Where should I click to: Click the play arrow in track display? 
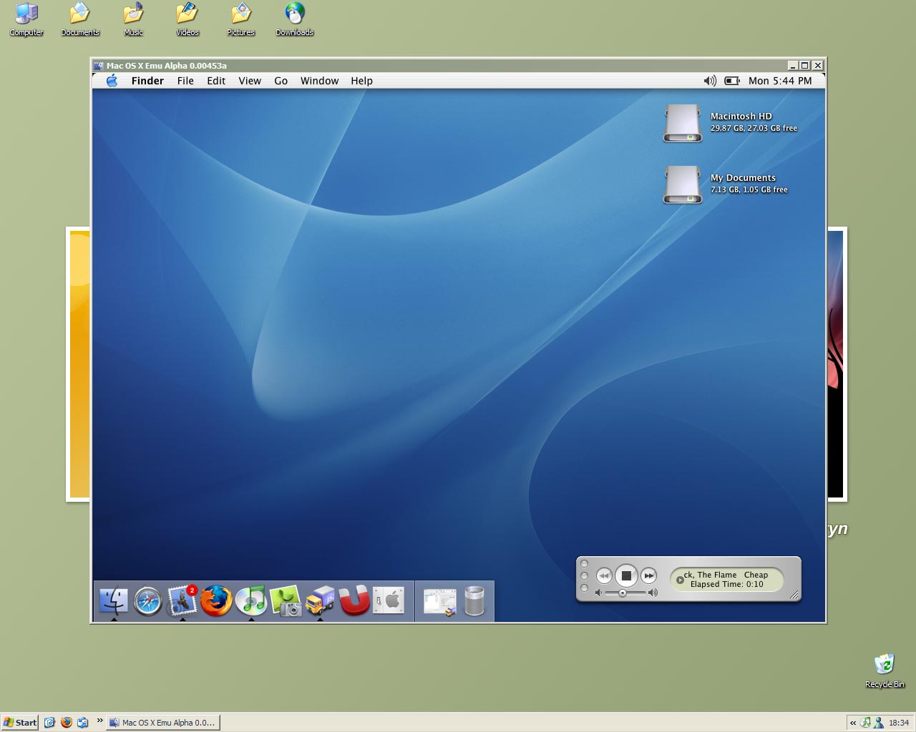tap(680, 580)
